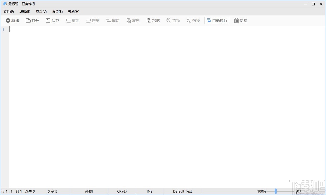
Task: Adjust the zoom slider handle
Action: point(275,191)
